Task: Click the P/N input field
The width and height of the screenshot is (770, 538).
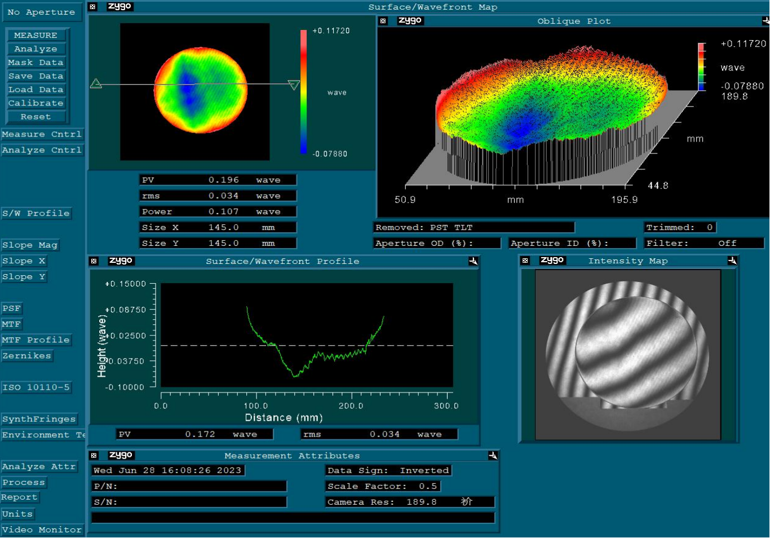Action: [x=189, y=486]
